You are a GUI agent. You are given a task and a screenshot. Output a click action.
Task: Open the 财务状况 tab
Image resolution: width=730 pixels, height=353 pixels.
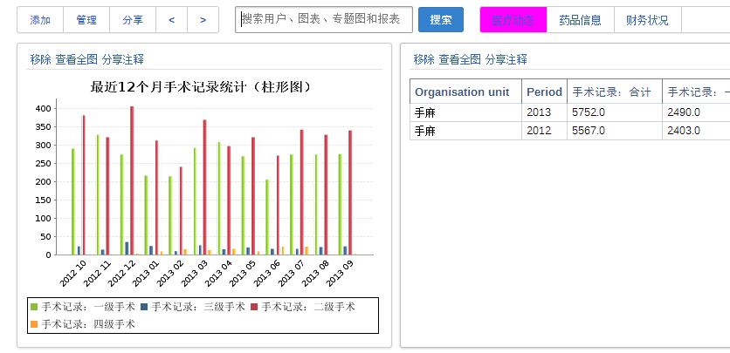coord(647,19)
